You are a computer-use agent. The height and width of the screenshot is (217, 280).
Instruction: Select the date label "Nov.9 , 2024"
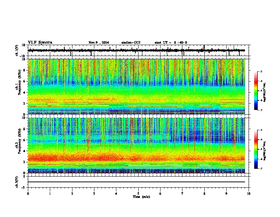[x=99, y=43]
